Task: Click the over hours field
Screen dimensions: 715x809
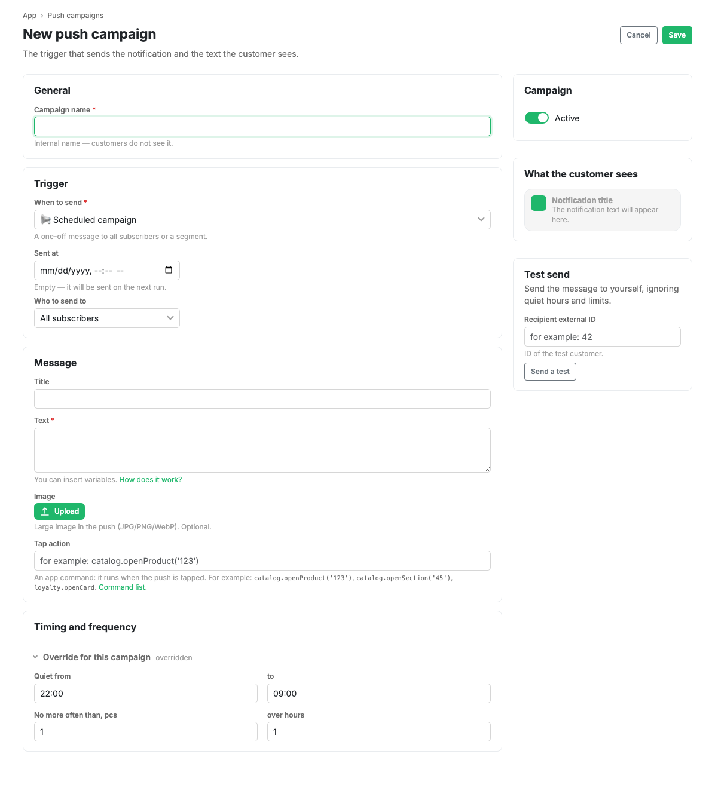Action: 379,732
